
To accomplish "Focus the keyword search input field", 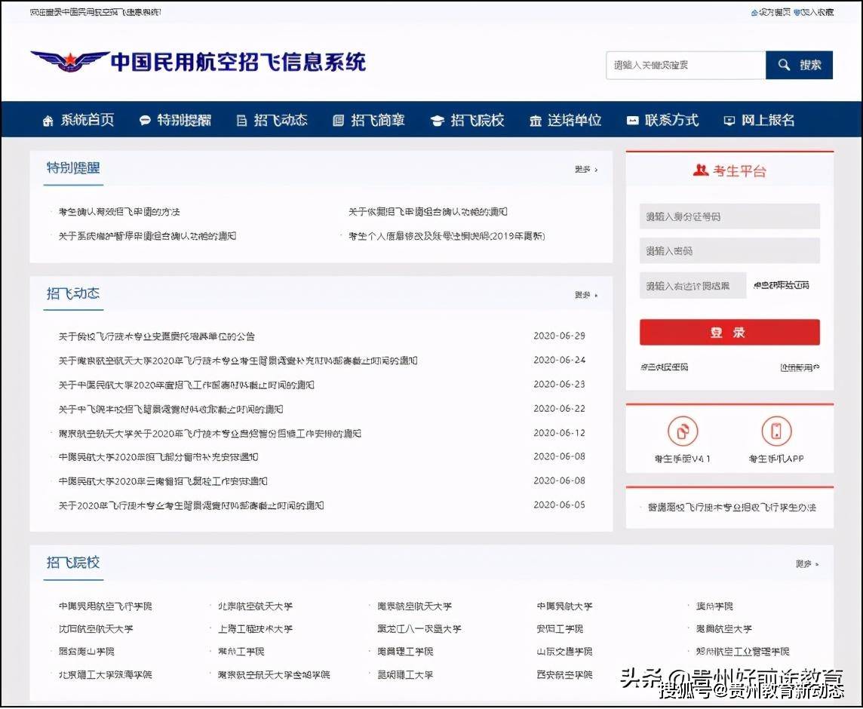I will (686, 65).
